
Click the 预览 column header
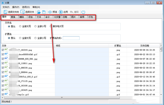82,46
